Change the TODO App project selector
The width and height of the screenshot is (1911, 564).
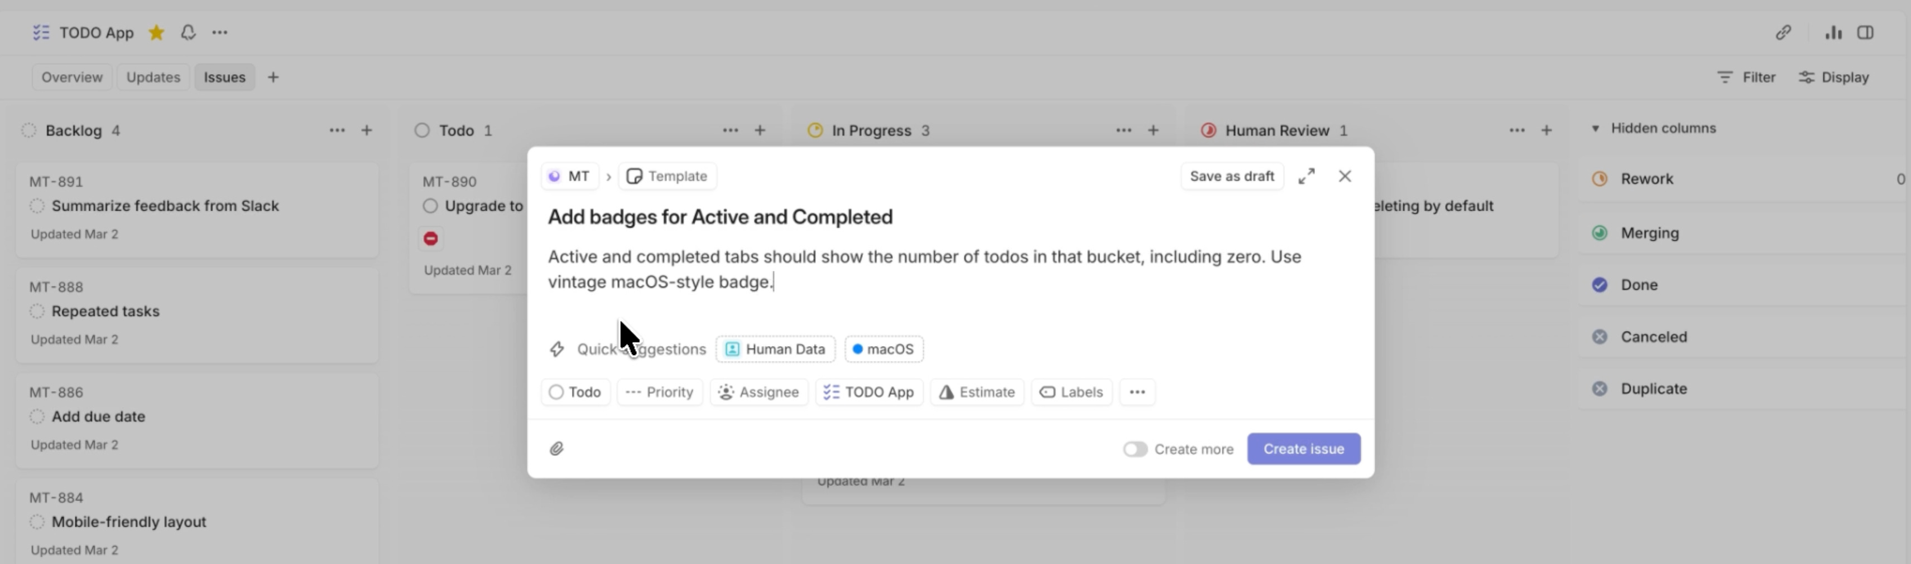(x=870, y=392)
